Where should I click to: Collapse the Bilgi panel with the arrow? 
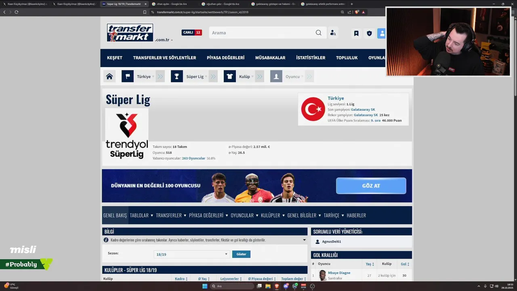coord(304,240)
